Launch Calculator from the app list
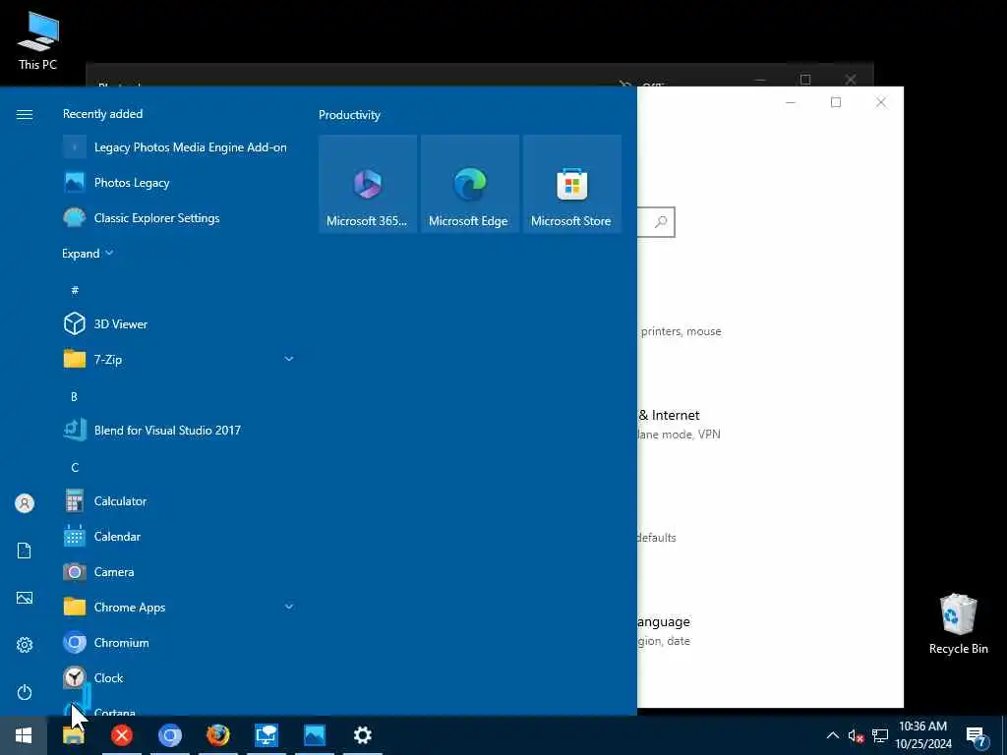Screen dimensions: 1007x755 [x=179, y=501]
